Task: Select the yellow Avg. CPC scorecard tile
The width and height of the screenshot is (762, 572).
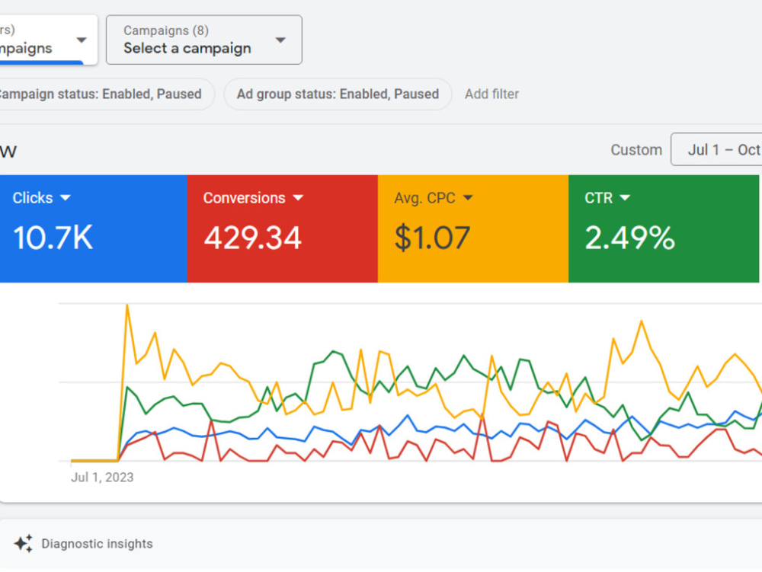Action: click(x=473, y=228)
